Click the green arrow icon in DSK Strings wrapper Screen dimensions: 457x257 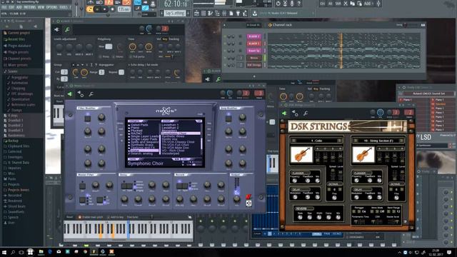tap(284, 114)
